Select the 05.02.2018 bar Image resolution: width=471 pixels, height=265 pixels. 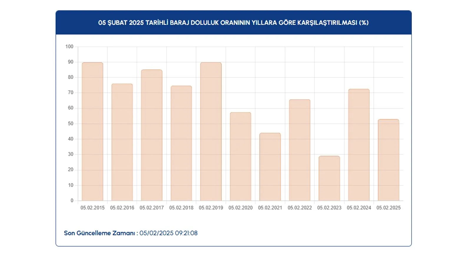181,143
